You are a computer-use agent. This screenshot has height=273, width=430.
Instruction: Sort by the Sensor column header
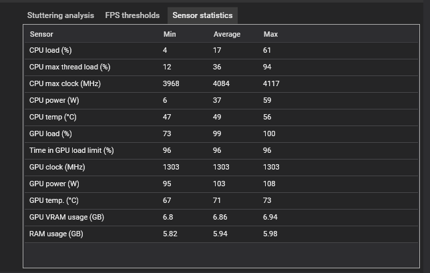(x=41, y=34)
